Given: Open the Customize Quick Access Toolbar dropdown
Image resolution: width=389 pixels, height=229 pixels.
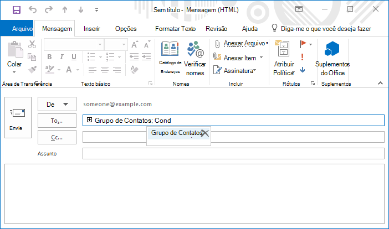Looking at the screenshot, I should point(96,10).
